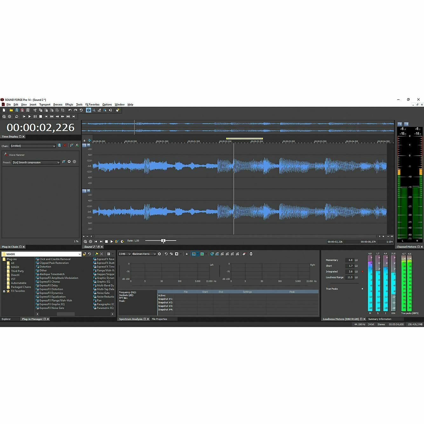The width and height of the screenshot is (424, 424).
Task: Click the 00:00:02,226 time readout
Action: click(x=40, y=127)
